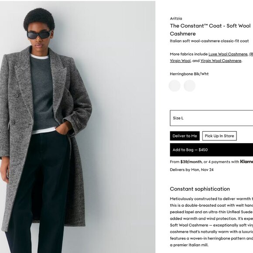Select the first color swatch under Herringbone
This screenshot has height=253, width=253.
(x=174, y=85)
